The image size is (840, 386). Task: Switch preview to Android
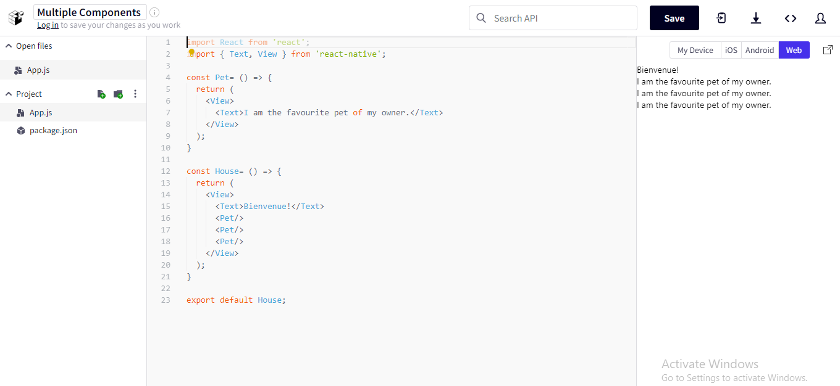pos(760,50)
